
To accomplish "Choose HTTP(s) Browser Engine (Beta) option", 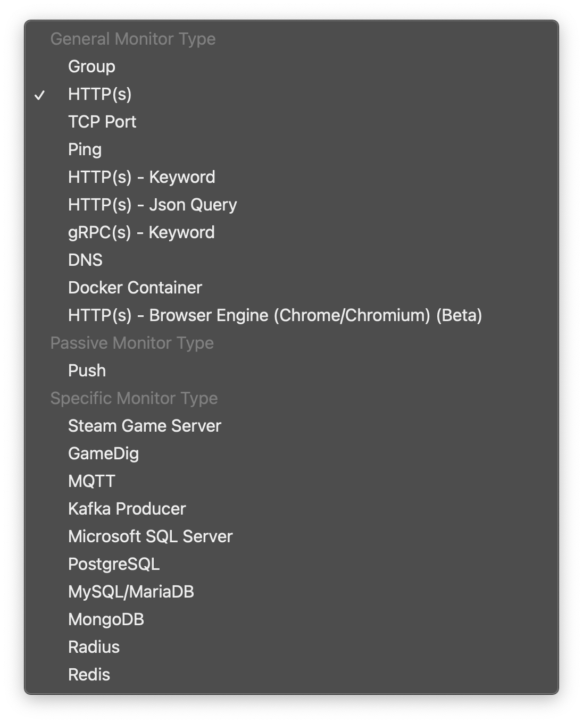I will [275, 315].
